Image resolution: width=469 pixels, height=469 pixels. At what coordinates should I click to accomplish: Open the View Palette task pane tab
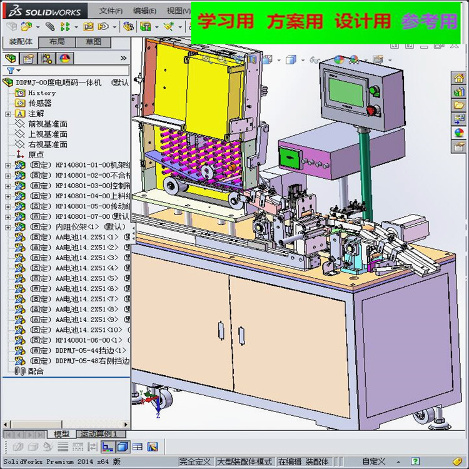point(458,119)
